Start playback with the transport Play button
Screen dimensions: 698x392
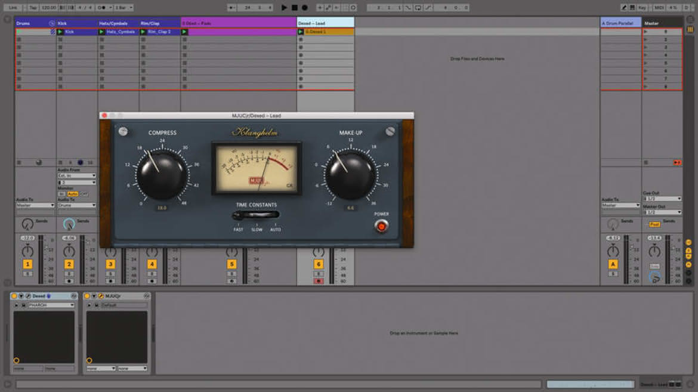[x=284, y=8]
